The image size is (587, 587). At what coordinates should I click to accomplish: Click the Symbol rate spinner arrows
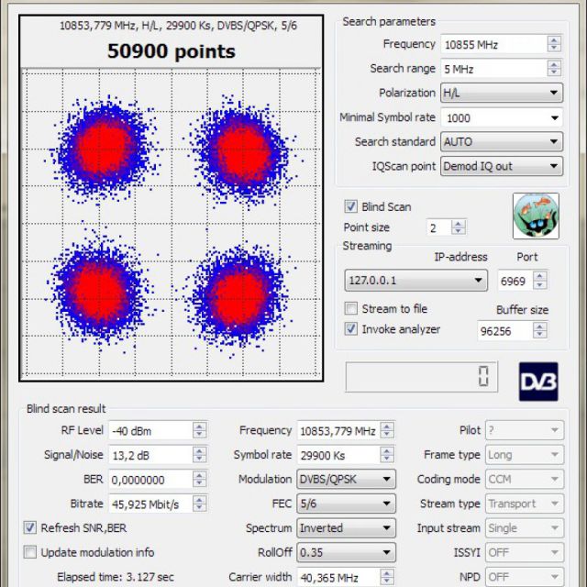coord(387,455)
